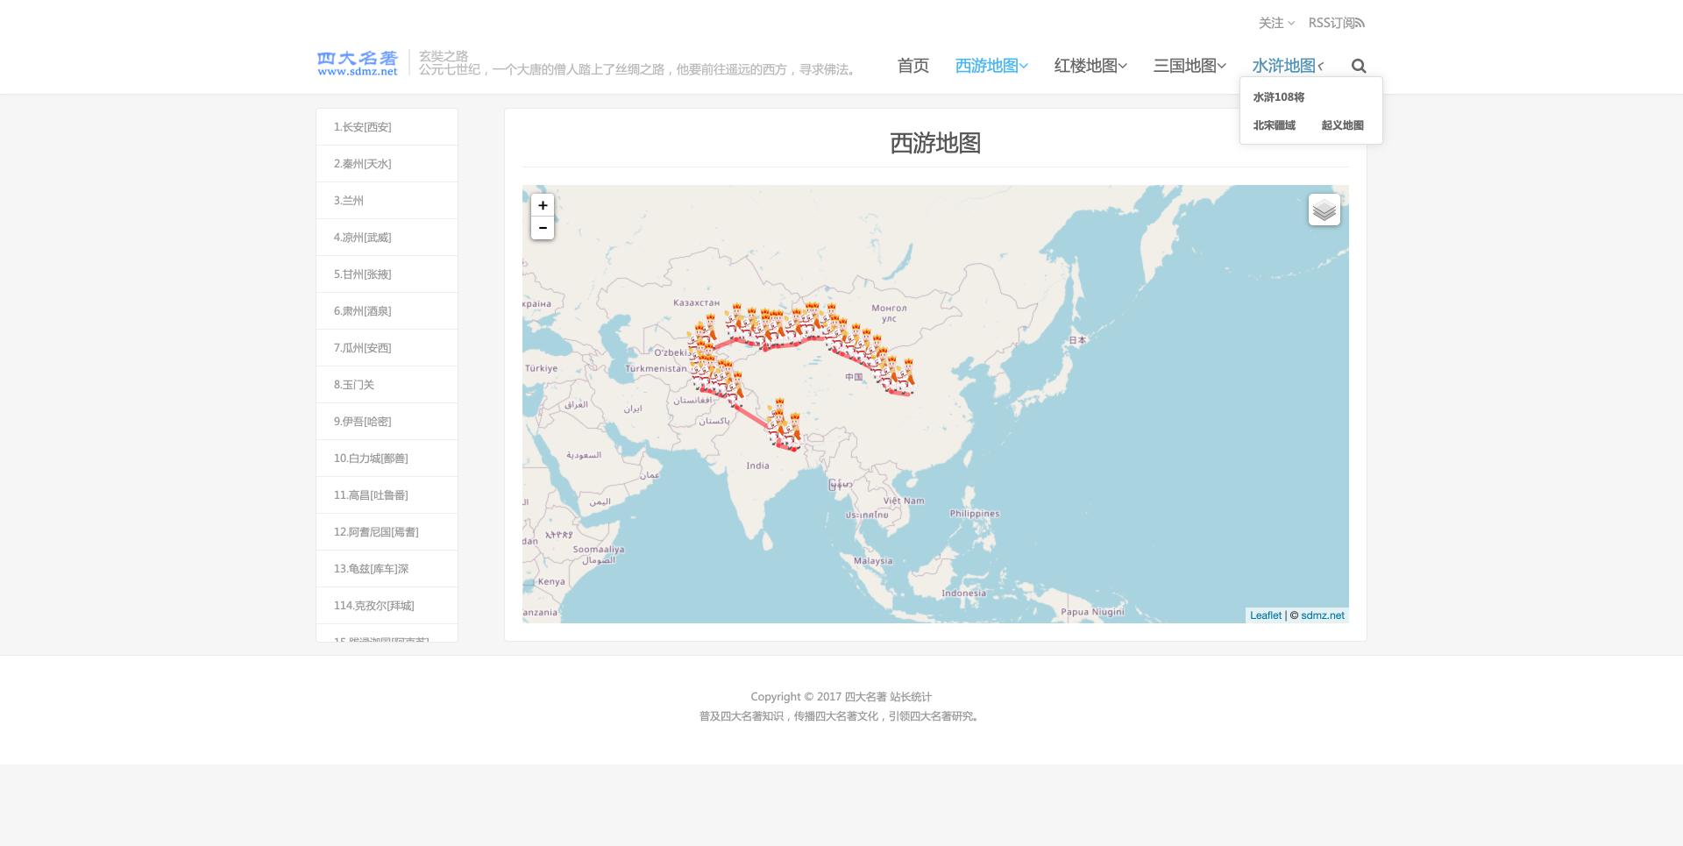This screenshot has height=846, width=1683.
Task: Collapse the 水浒地图 navigation dropdown
Action: 1289,66
